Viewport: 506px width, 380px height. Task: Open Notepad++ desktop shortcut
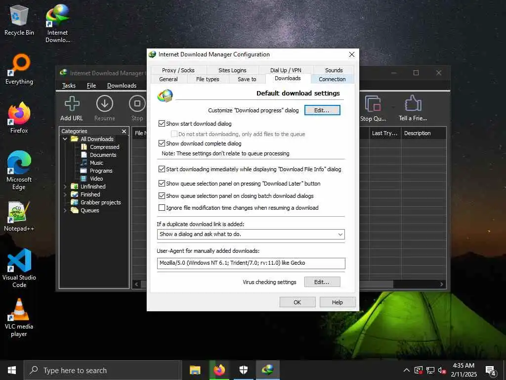[19, 216]
